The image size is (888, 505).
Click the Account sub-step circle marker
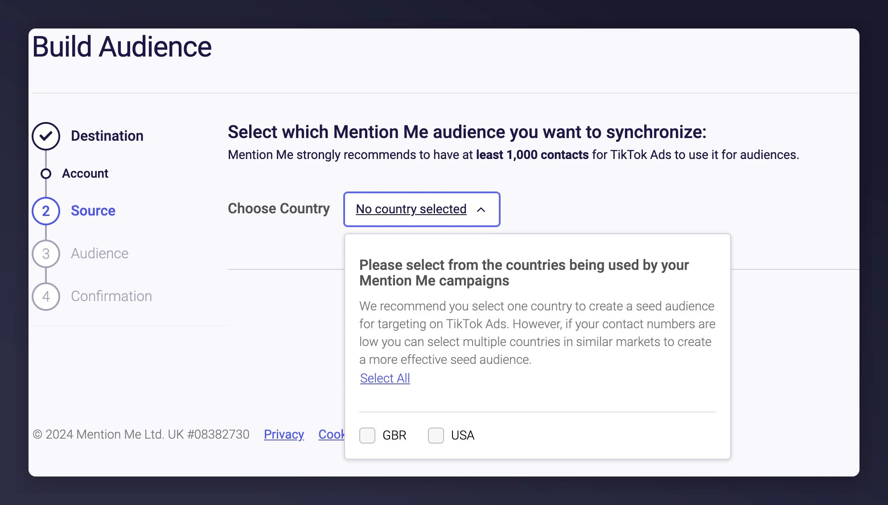coord(46,174)
